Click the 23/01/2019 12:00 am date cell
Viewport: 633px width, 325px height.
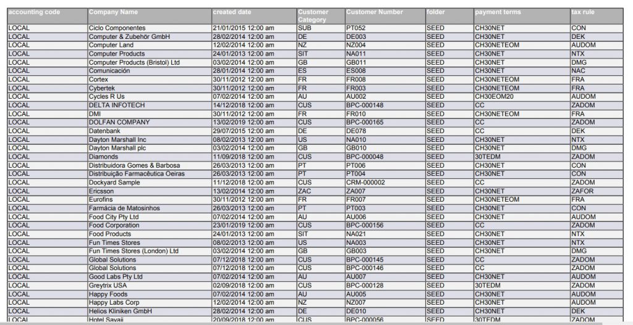(x=254, y=226)
